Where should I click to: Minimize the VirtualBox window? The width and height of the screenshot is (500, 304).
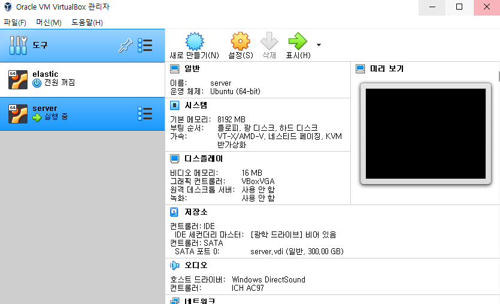pyautogui.click(x=432, y=7)
